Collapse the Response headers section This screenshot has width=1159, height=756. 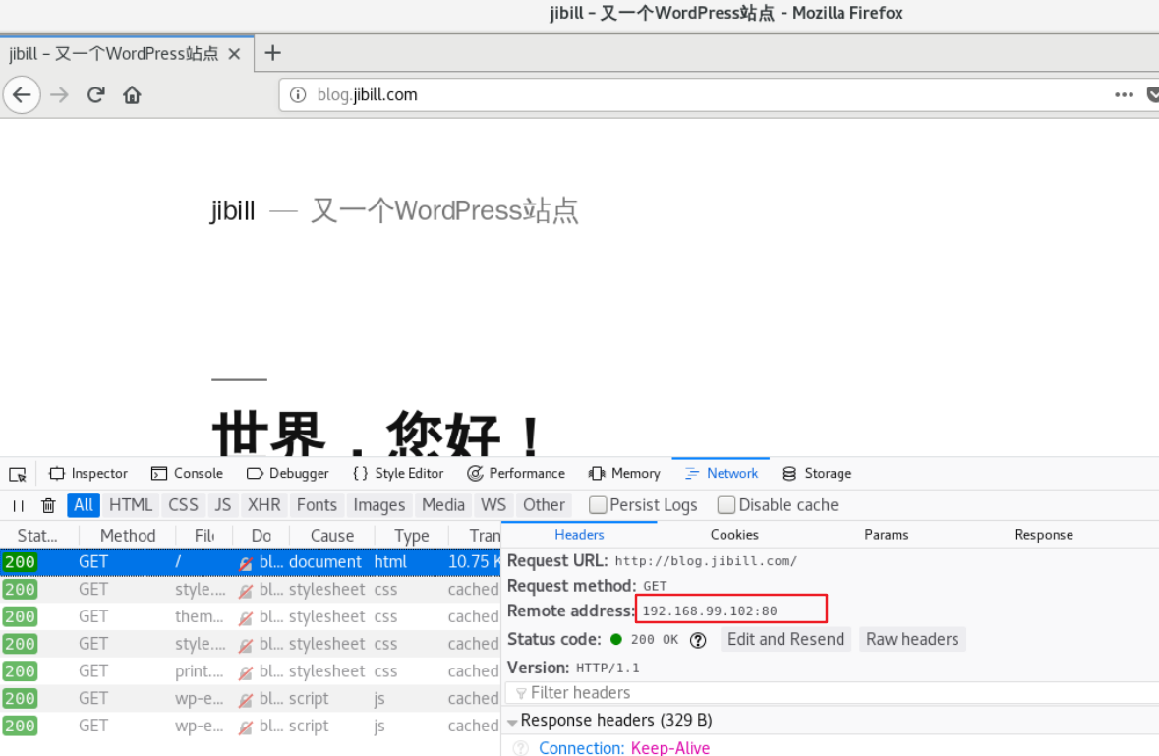[x=512, y=722]
